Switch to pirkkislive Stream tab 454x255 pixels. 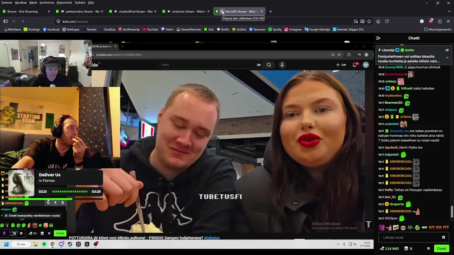click(186, 11)
